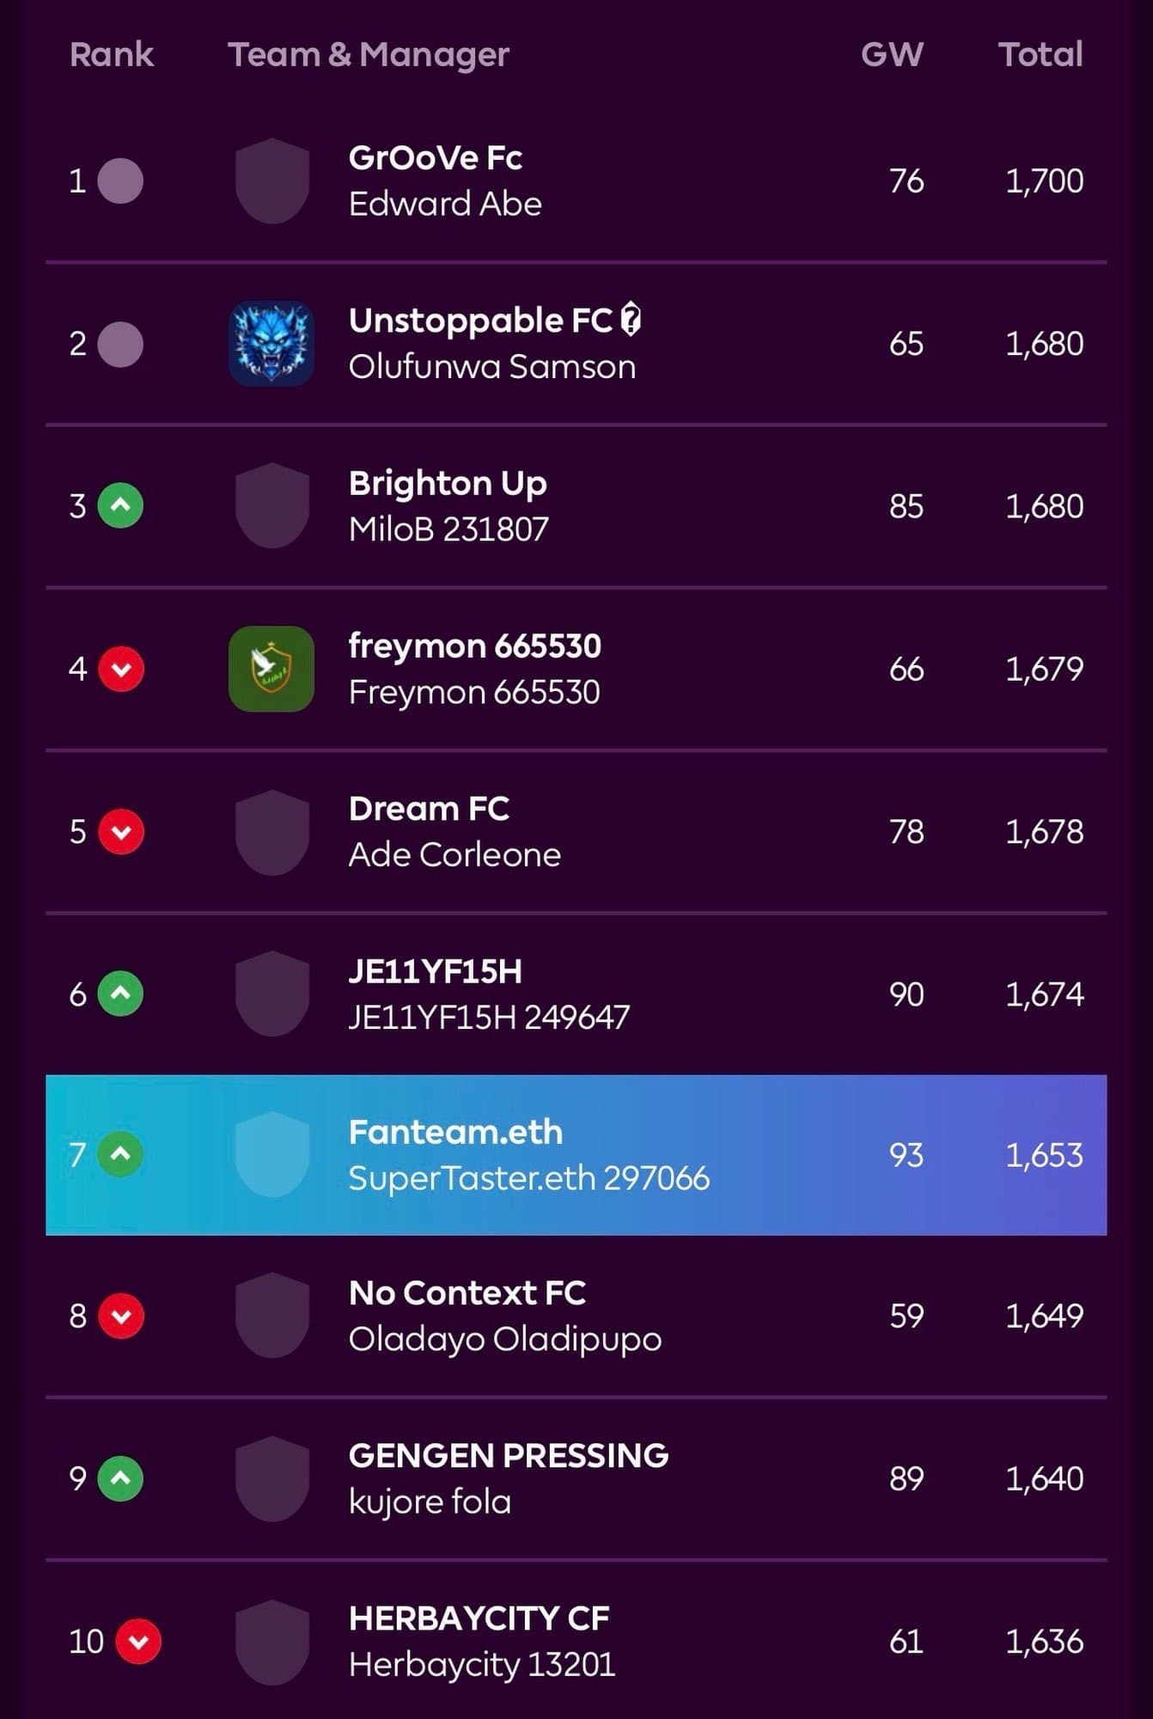Click freymon 665530 green shield badge
The image size is (1153, 1719).
pos(271,669)
